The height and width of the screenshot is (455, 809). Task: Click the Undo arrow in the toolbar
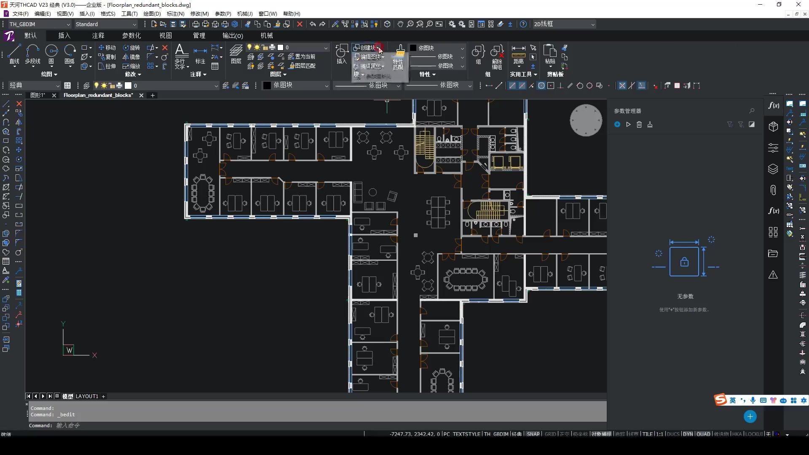click(312, 24)
